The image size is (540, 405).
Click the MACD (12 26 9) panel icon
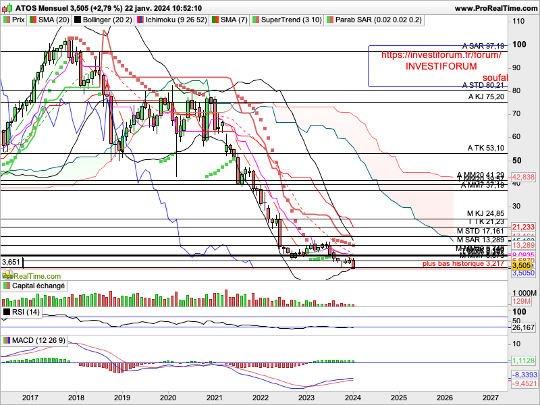(7, 340)
